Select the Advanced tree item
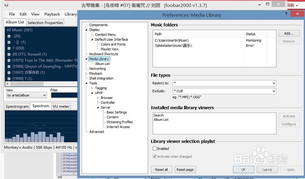 [x=96, y=132]
